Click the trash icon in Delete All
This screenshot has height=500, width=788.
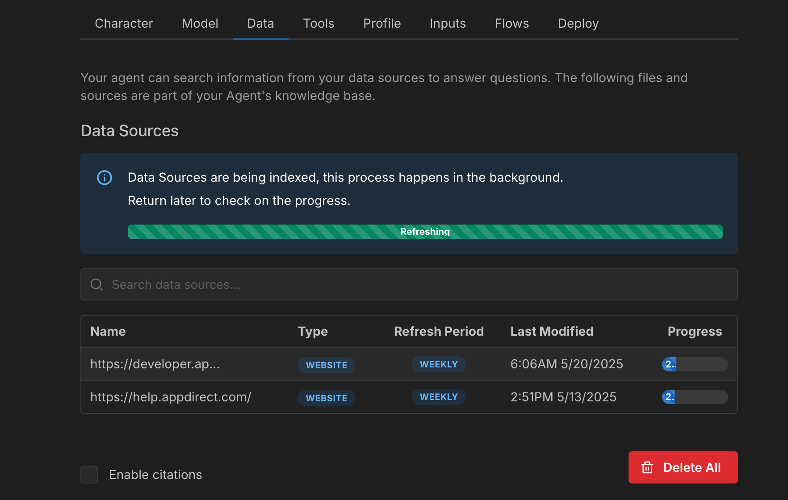pos(647,467)
